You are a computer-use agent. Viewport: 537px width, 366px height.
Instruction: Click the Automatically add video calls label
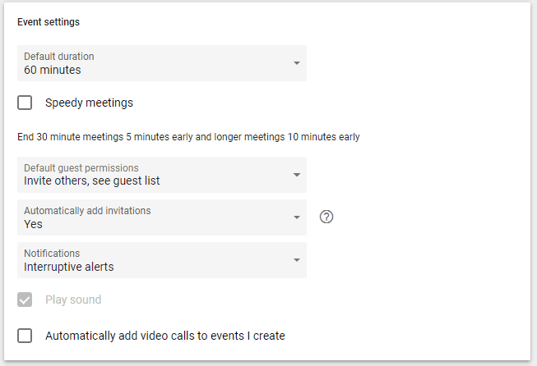[x=165, y=336]
